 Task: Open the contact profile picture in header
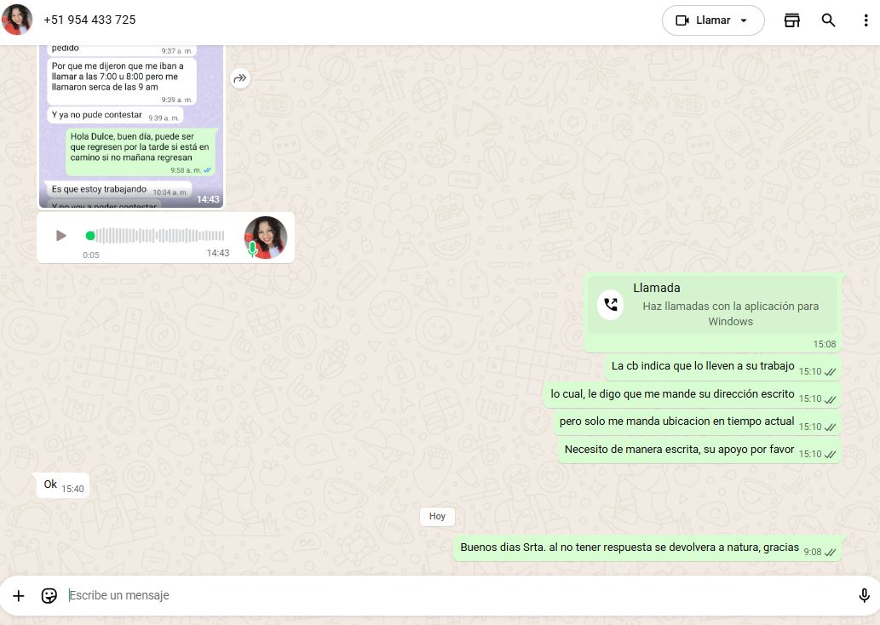17,20
